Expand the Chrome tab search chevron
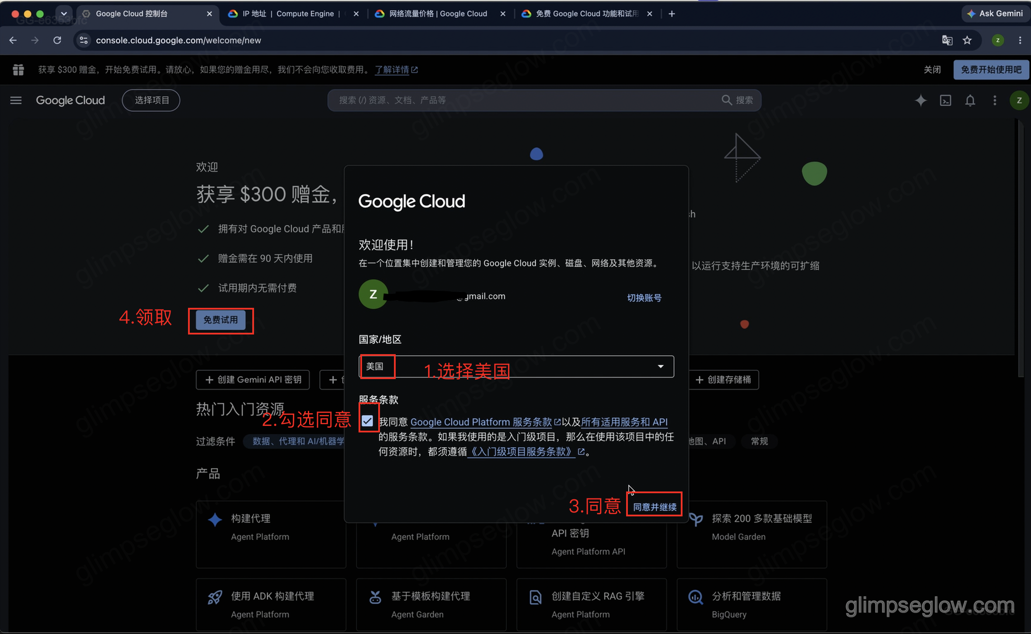The width and height of the screenshot is (1031, 634). (x=64, y=14)
